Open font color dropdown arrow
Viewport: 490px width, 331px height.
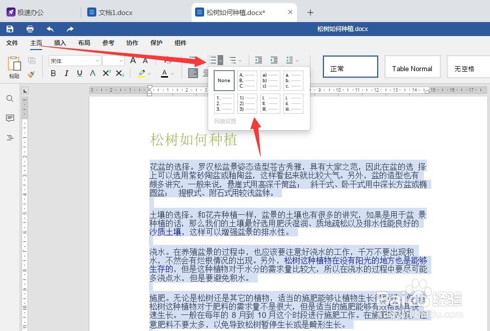(x=172, y=74)
